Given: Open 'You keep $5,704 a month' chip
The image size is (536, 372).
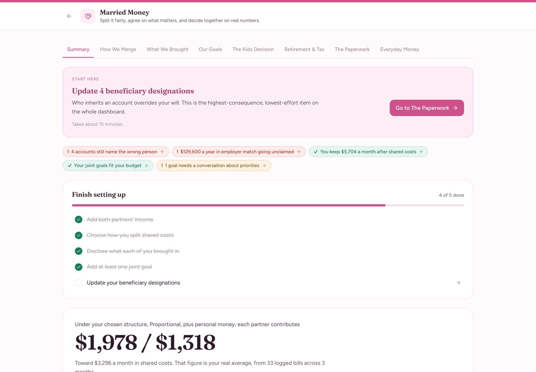Looking at the screenshot, I should pyautogui.click(x=368, y=152).
